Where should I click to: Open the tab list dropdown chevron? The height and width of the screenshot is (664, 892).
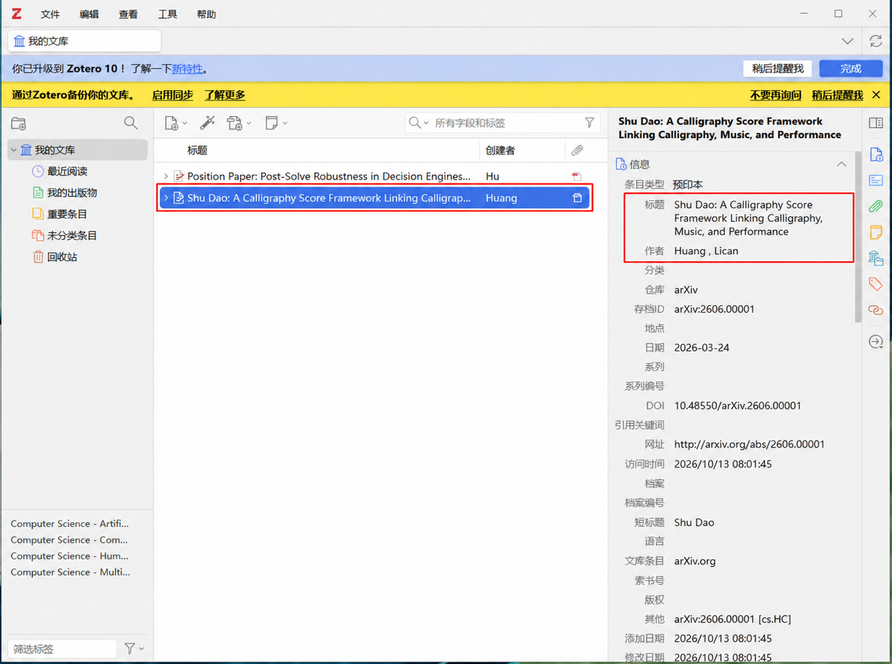pyautogui.click(x=847, y=41)
